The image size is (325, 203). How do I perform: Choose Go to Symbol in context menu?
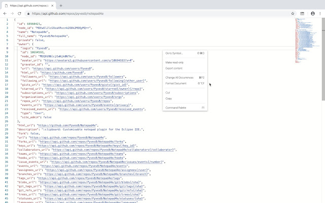185,53
